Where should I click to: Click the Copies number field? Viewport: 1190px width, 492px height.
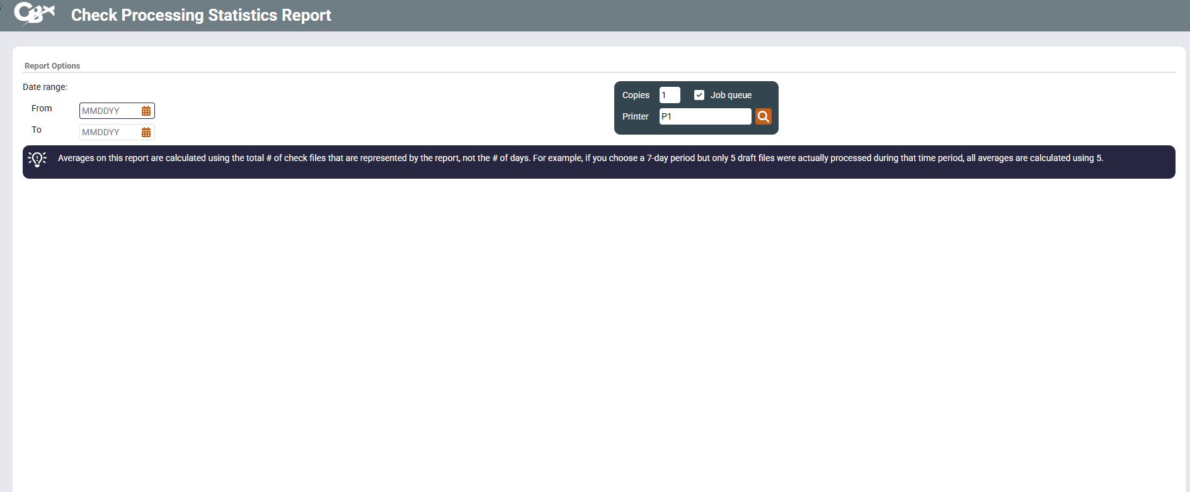click(669, 95)
